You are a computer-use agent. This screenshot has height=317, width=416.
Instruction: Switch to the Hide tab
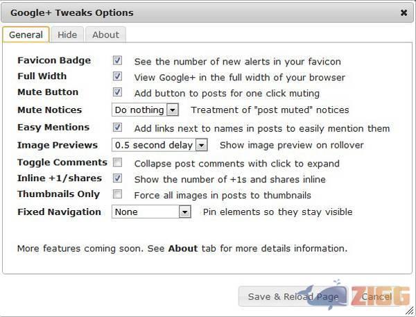[67, 35]
